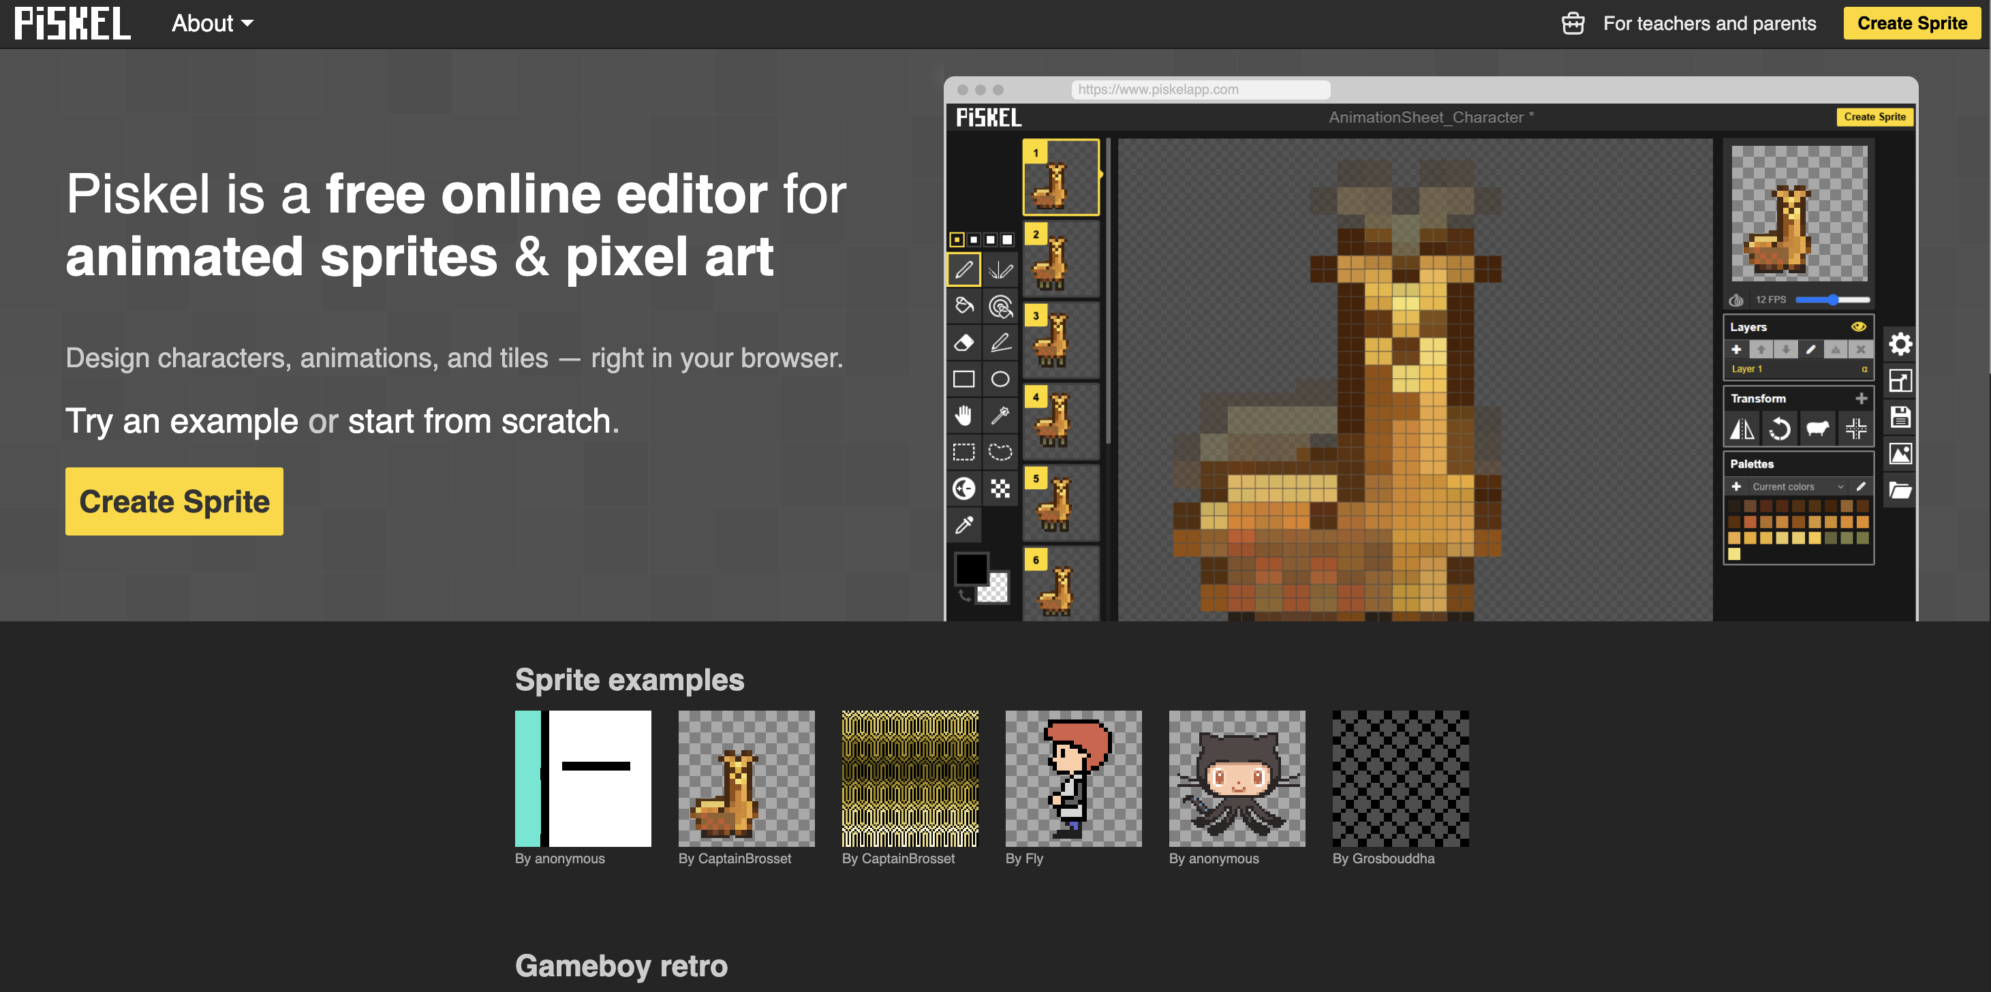Choose the Vertical mirror pen tool
This screenshot has height=992, width=1991.
[x=1000, y=270]
